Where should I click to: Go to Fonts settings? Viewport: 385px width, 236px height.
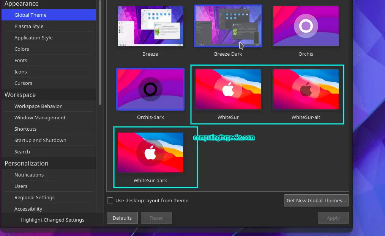pos(49,60)
